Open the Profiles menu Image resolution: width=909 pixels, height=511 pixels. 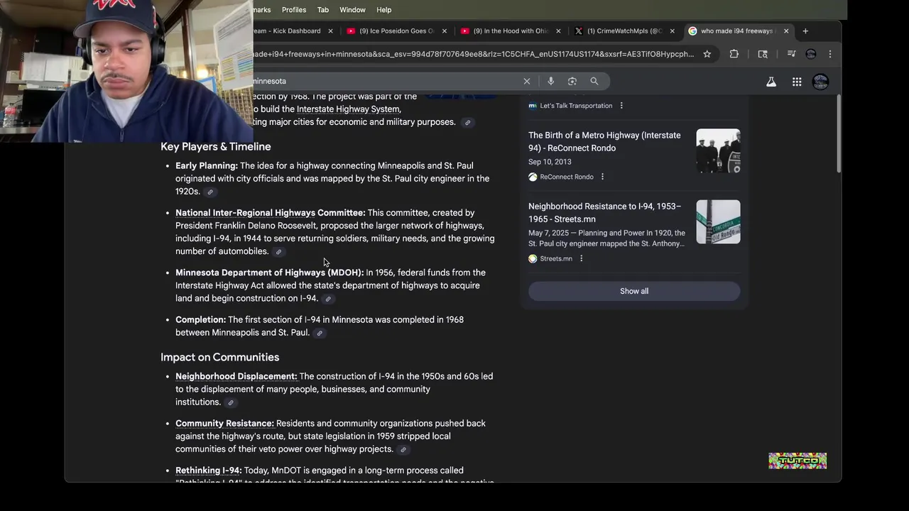point(293,10)
